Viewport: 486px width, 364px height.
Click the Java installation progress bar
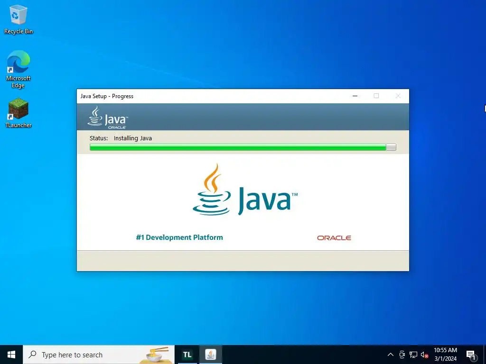coord(243,147)
